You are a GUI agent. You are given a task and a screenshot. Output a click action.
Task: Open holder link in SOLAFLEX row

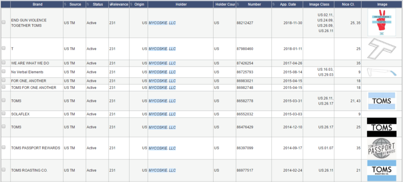click(x=162, y=114)
